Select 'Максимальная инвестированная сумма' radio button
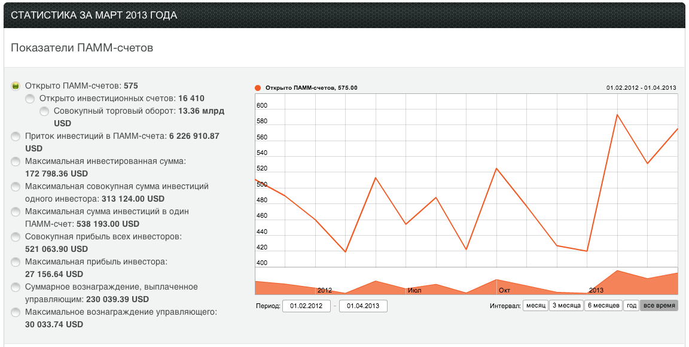The width and height of the screenshot is (689, 347). click(16, 162)
